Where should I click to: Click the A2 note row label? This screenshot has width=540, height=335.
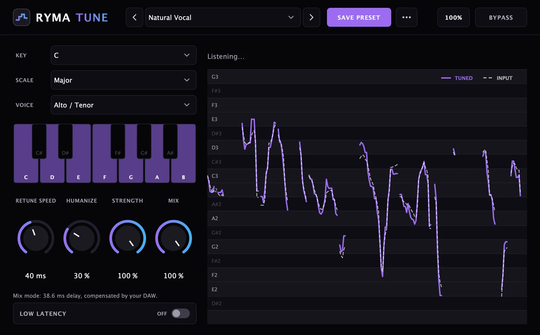click(215, 218)
